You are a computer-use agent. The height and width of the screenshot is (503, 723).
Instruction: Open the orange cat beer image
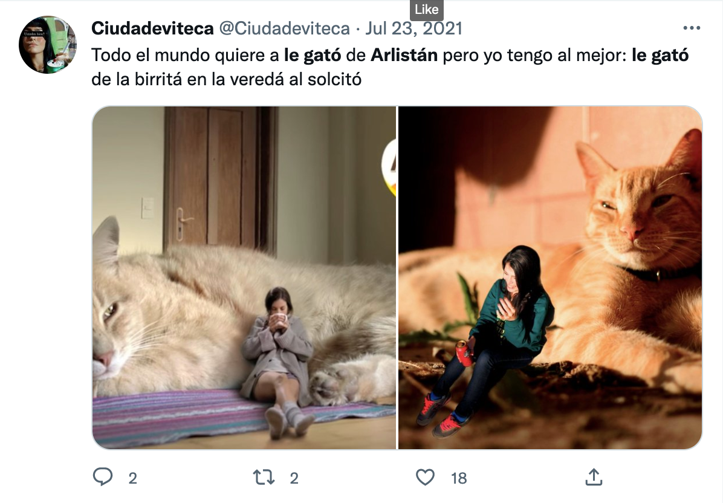coord(550,277)
